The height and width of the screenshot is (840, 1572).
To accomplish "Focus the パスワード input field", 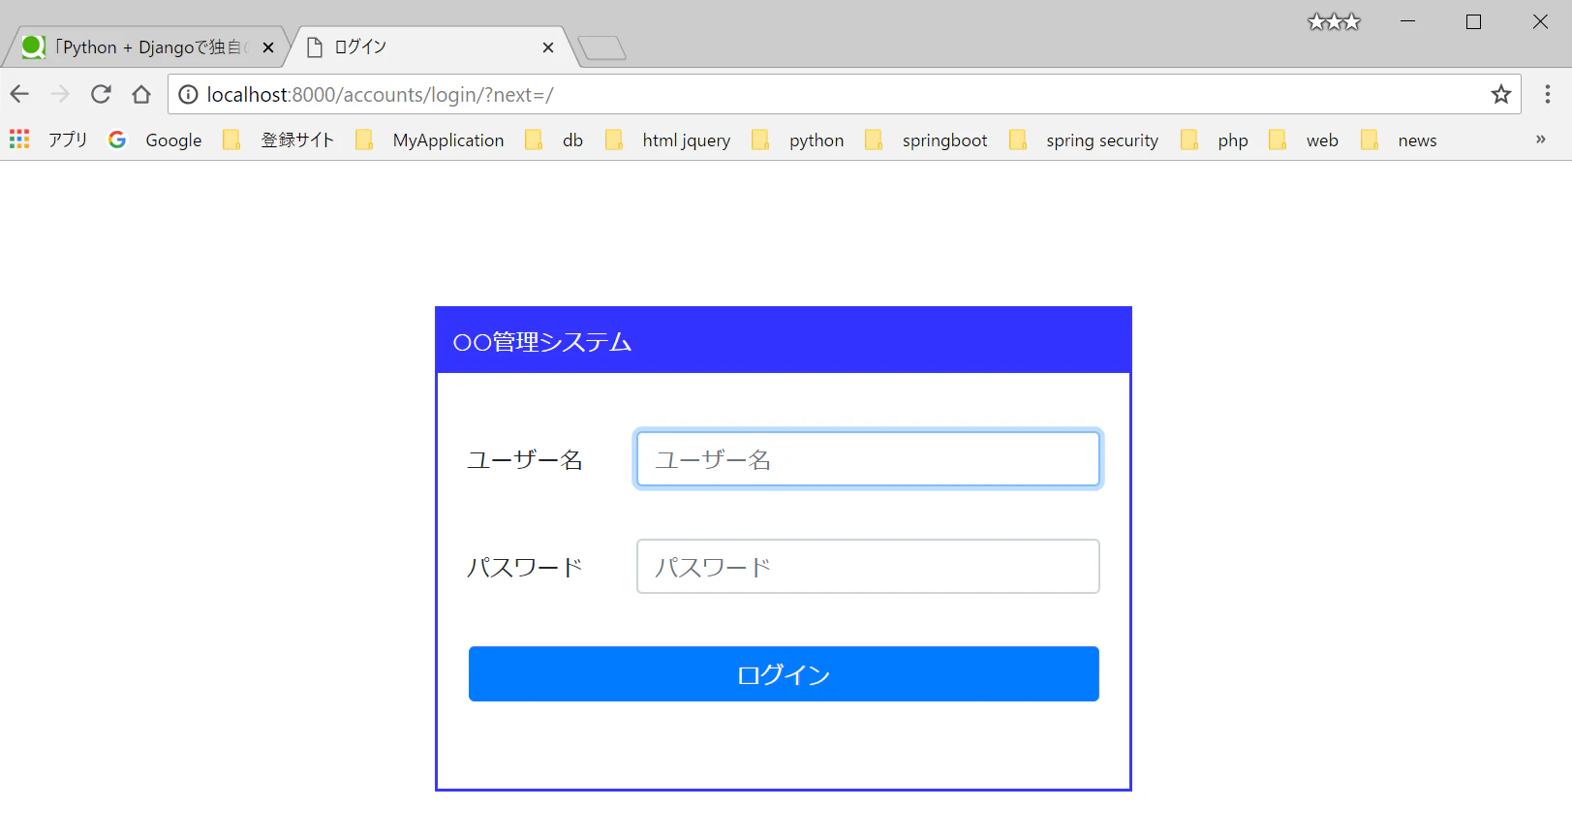I will tap(868, 566).
